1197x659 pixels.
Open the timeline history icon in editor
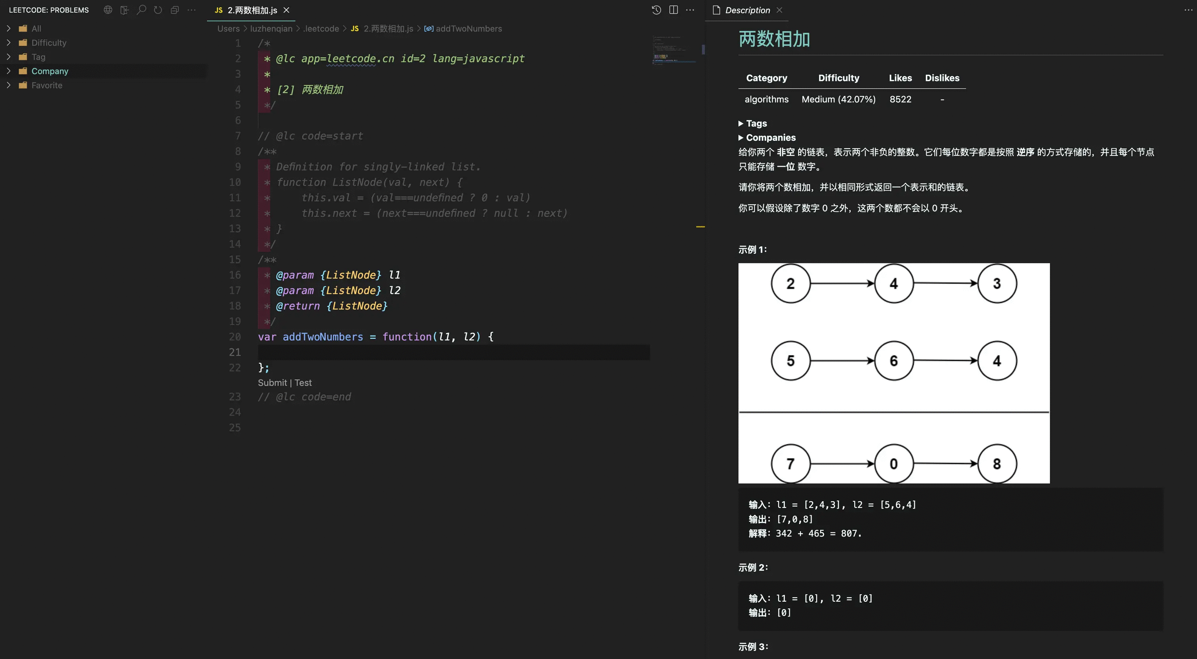coord(656,10)
